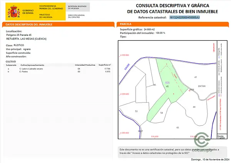Click 'Polígono 25 Parcela 45' text
Image resolution: width=231 pixels, height=163 pixels.
[x=19, y=35]
